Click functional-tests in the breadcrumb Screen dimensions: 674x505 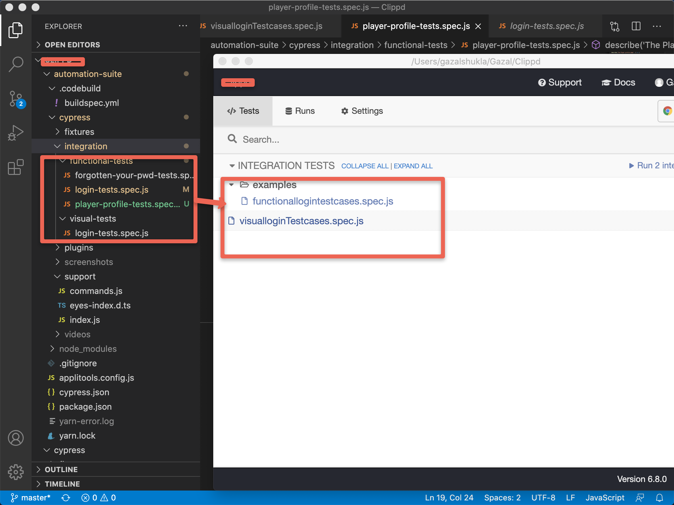pos(416,45)
